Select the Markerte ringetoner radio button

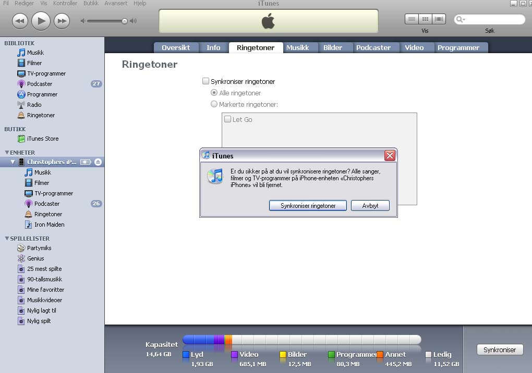(x=214, y=104)
